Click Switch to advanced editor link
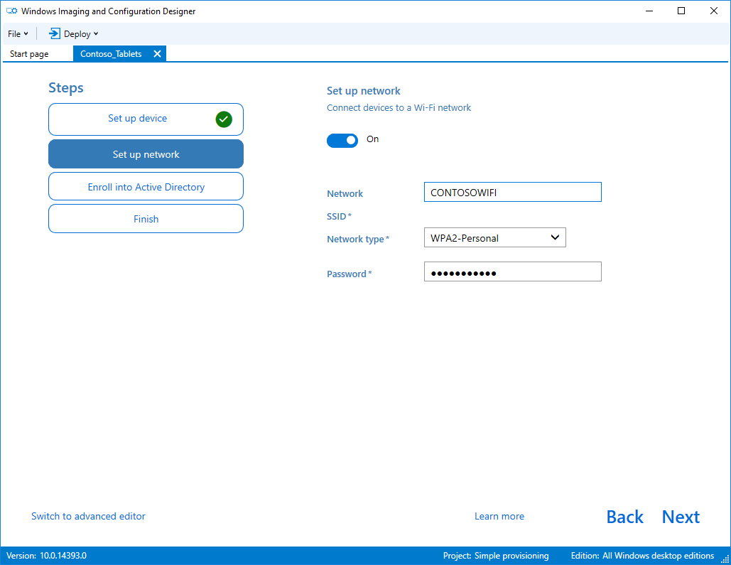Screen dimensions: 731x565 tap(88, 516)
